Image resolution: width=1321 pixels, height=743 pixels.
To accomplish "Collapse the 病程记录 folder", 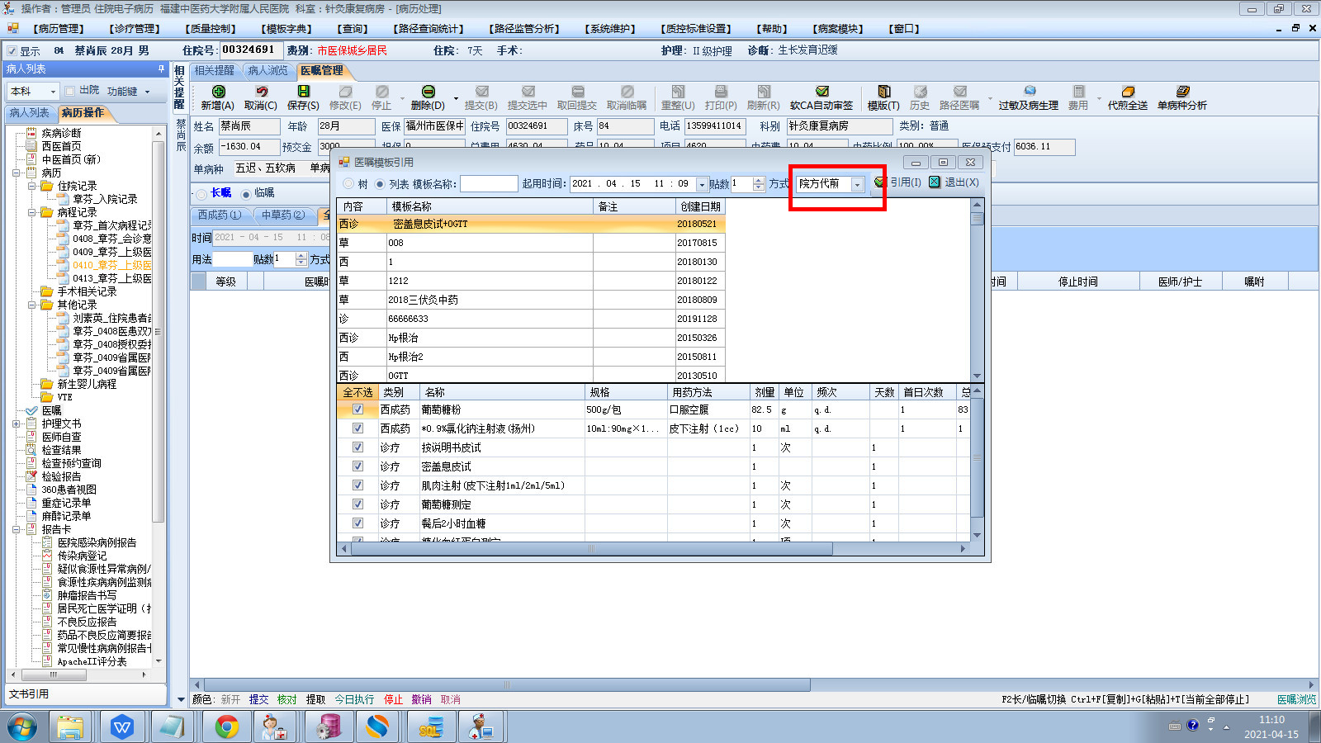I will coord(31,213).
